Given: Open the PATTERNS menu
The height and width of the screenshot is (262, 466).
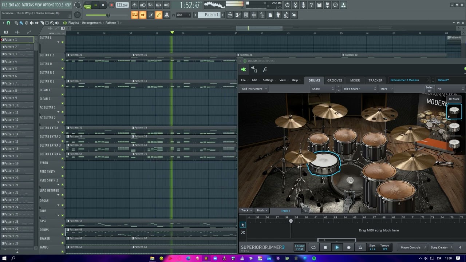Looking at the screenshot, I should pos(28,5).
